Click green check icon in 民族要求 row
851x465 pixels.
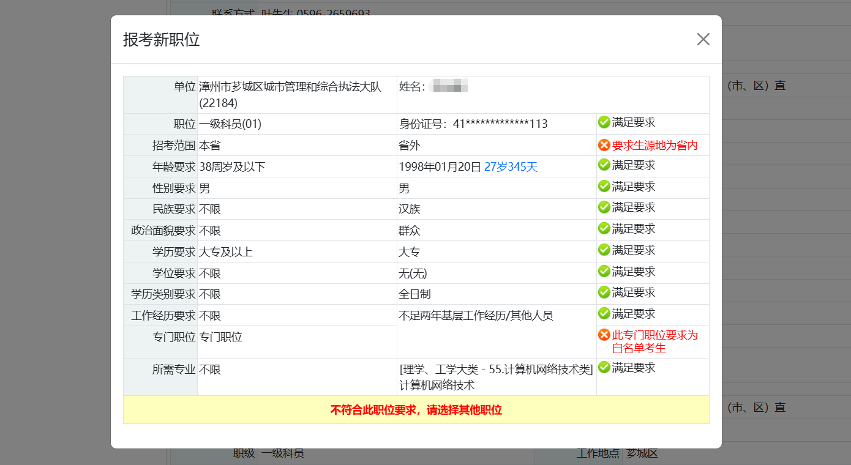point(604,207)
